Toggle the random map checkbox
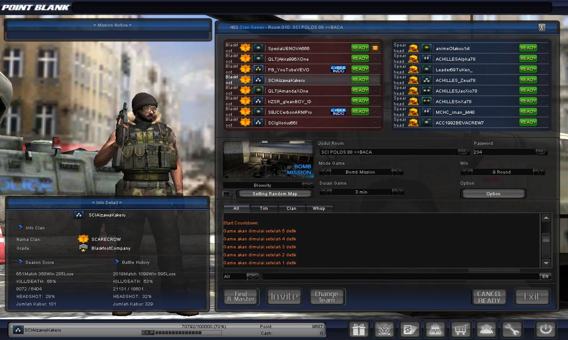This screenshot has width=568, height=340. 226,194
